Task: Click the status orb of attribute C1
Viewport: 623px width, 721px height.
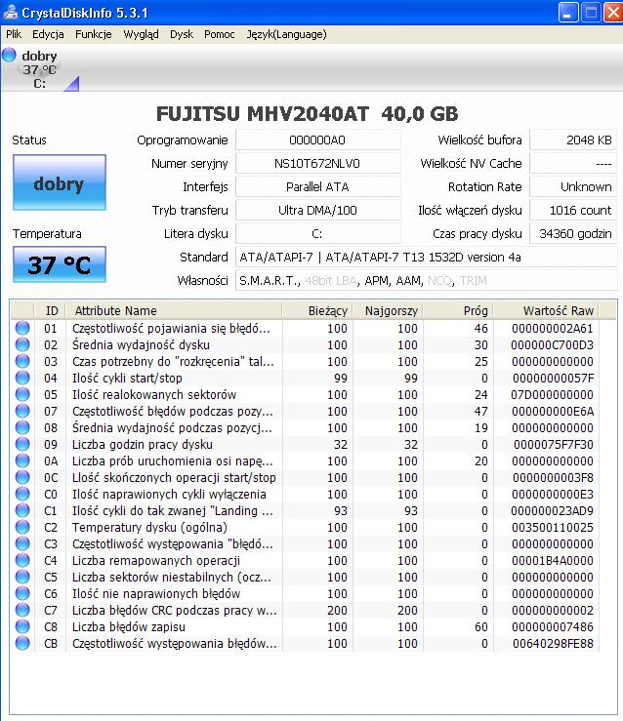Action: (22, 510)
